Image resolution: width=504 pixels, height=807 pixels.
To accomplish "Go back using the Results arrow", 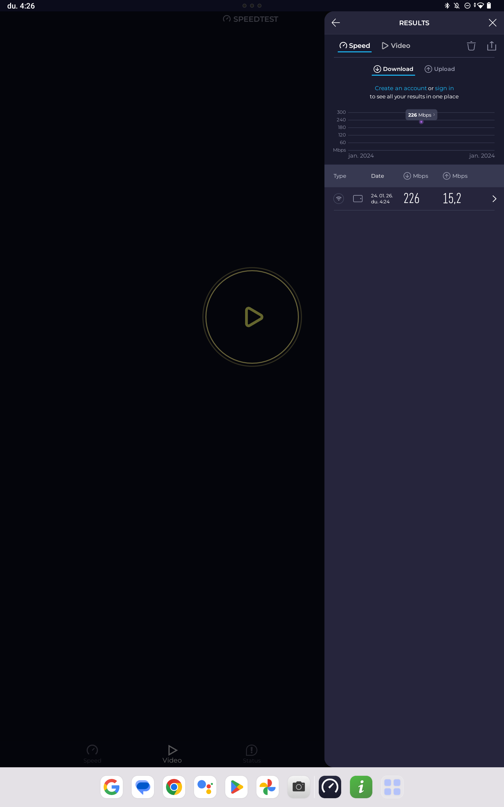I will click(336, 23).
